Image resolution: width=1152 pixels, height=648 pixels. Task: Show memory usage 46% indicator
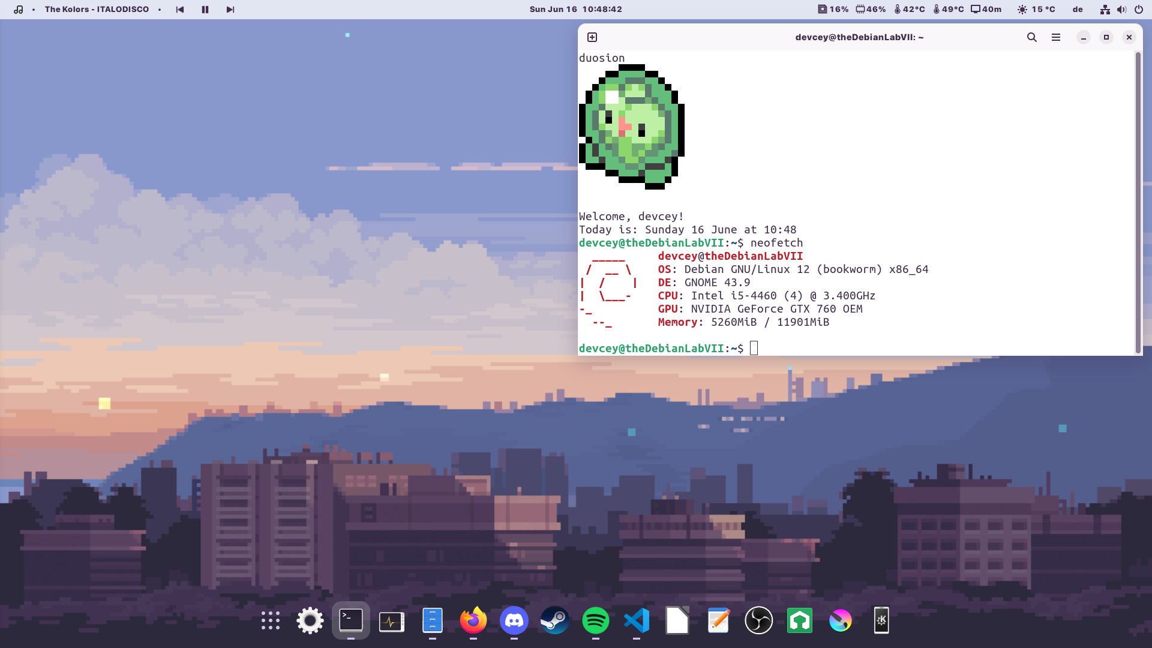point(871,10)
